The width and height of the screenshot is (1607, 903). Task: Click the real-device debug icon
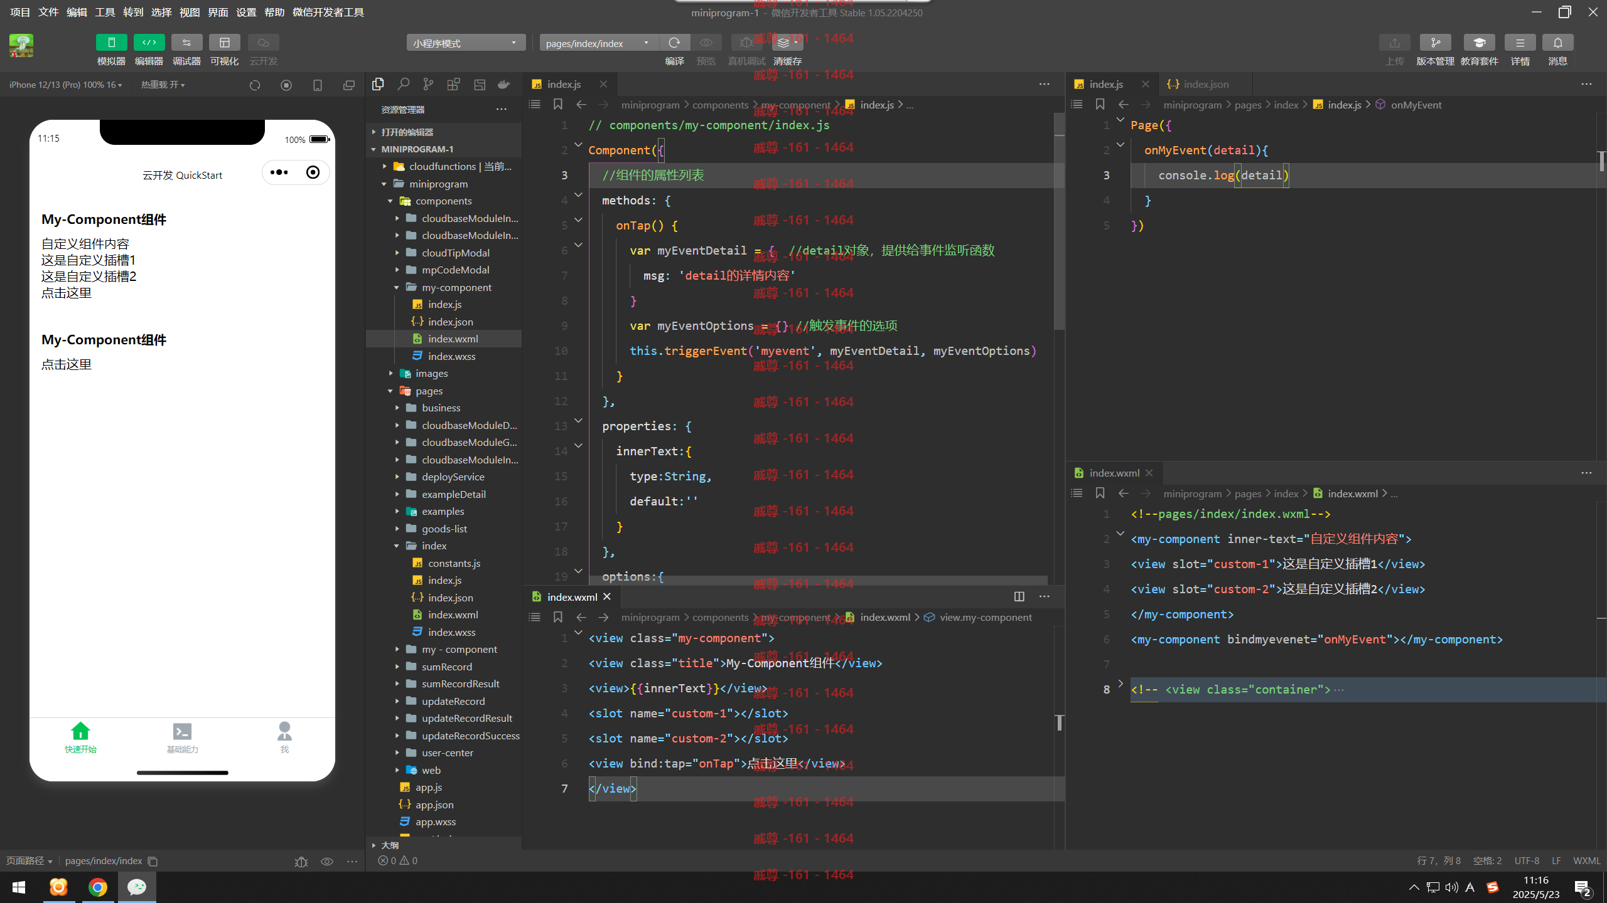click(746, 43)
